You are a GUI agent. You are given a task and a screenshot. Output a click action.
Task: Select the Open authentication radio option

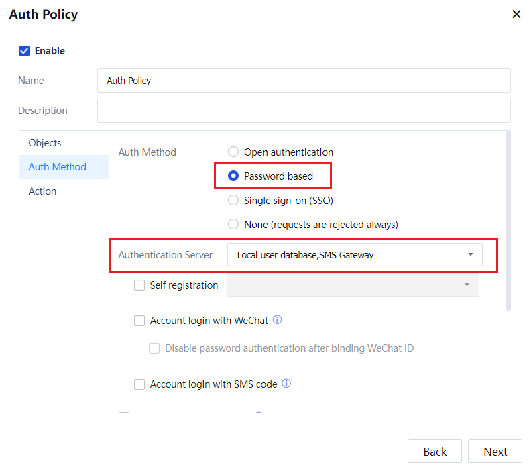(233, 152)
